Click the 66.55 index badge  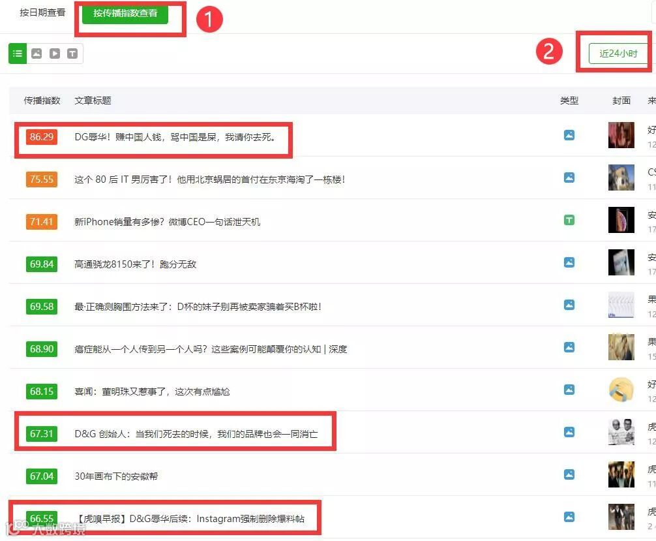click(42, 519)
